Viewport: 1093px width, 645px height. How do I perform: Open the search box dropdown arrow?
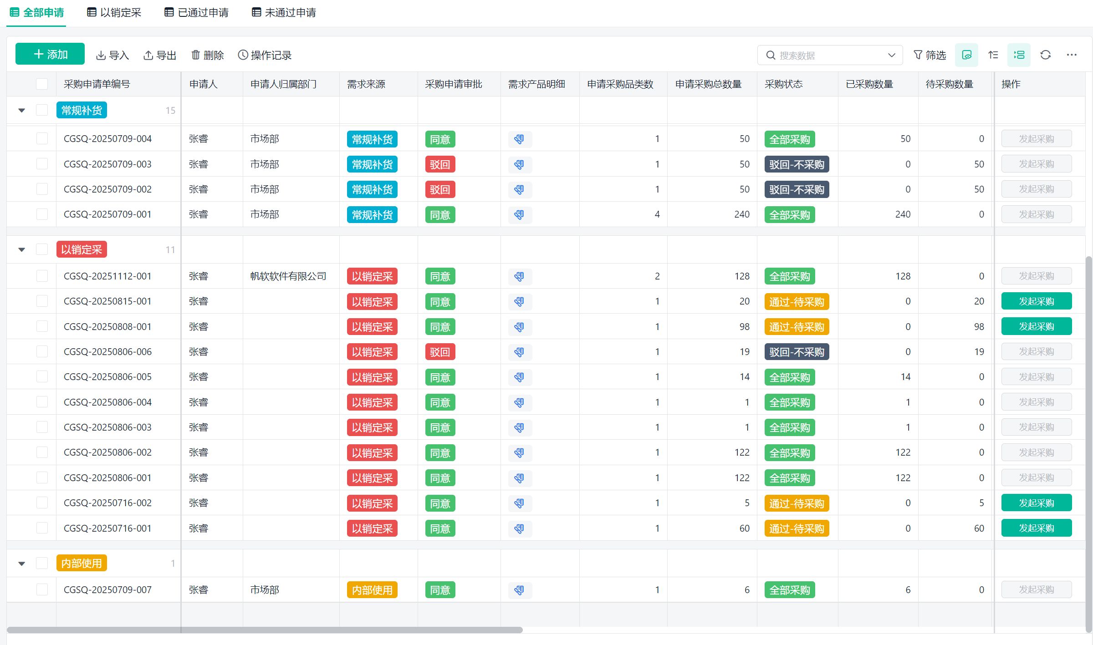pos(891,55)
